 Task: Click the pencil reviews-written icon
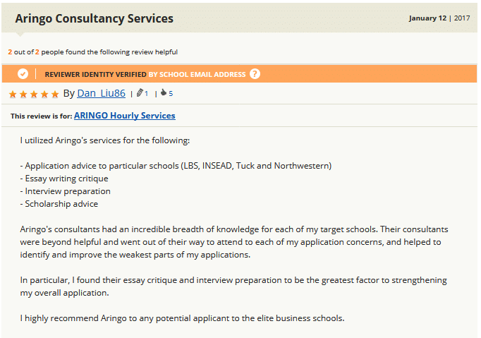click(x=140, y=92)
